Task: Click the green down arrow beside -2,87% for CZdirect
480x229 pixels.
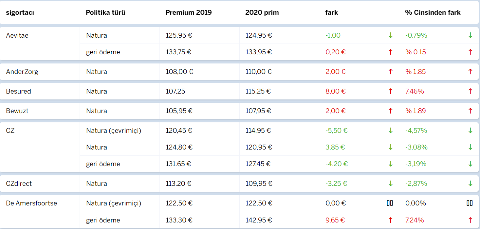Action: pos(470,184)
